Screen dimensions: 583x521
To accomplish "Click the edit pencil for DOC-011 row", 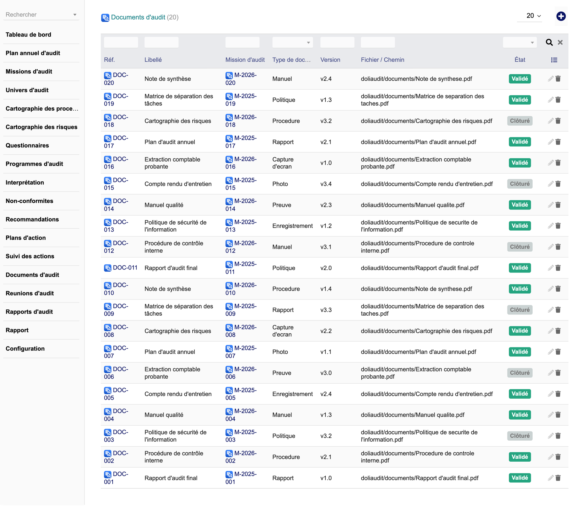I will 550,268.
